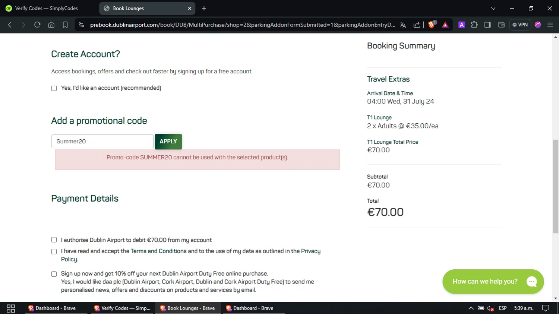Open the Terms and Conditions link
Image resolution: width=559 pixels, height=314 pixels.
[158, 251]
